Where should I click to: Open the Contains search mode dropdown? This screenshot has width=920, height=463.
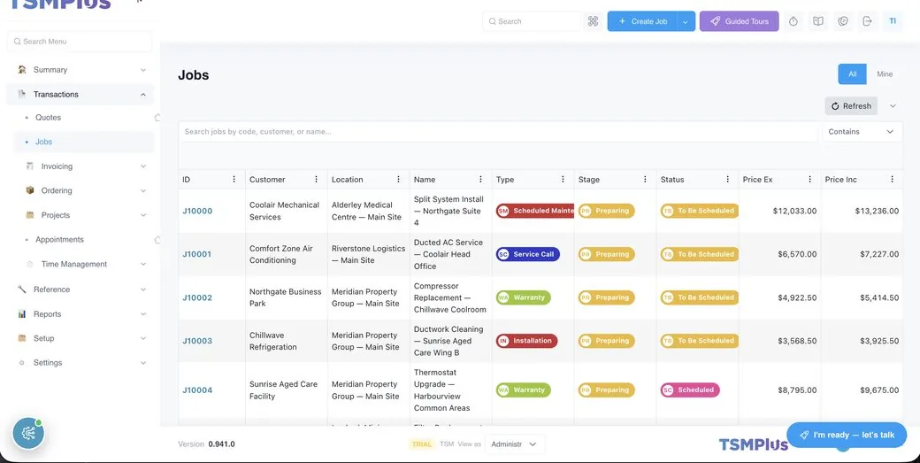[862, 131]
